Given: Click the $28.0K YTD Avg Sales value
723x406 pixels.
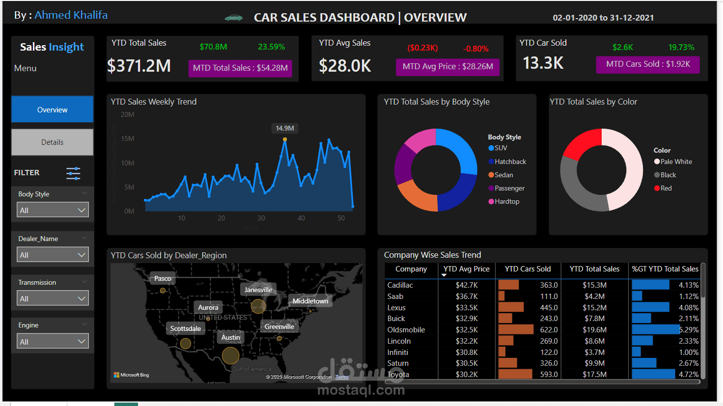Looking at the screenshot, I should [345, 66].
